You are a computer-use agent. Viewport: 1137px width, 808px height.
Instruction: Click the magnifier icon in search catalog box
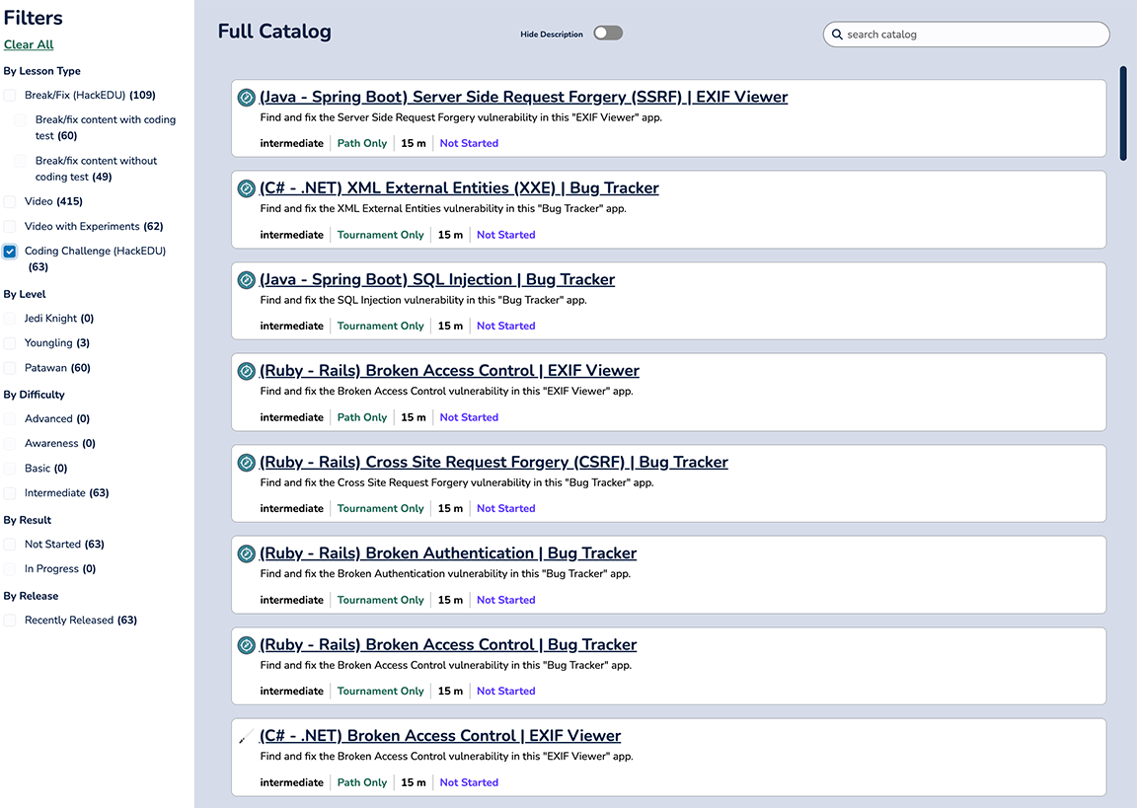tap(837, 35)
